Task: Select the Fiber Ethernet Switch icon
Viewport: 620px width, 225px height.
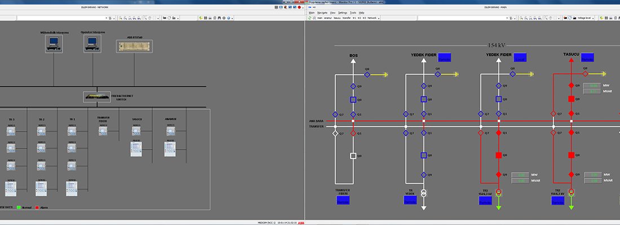Action: 96,97
